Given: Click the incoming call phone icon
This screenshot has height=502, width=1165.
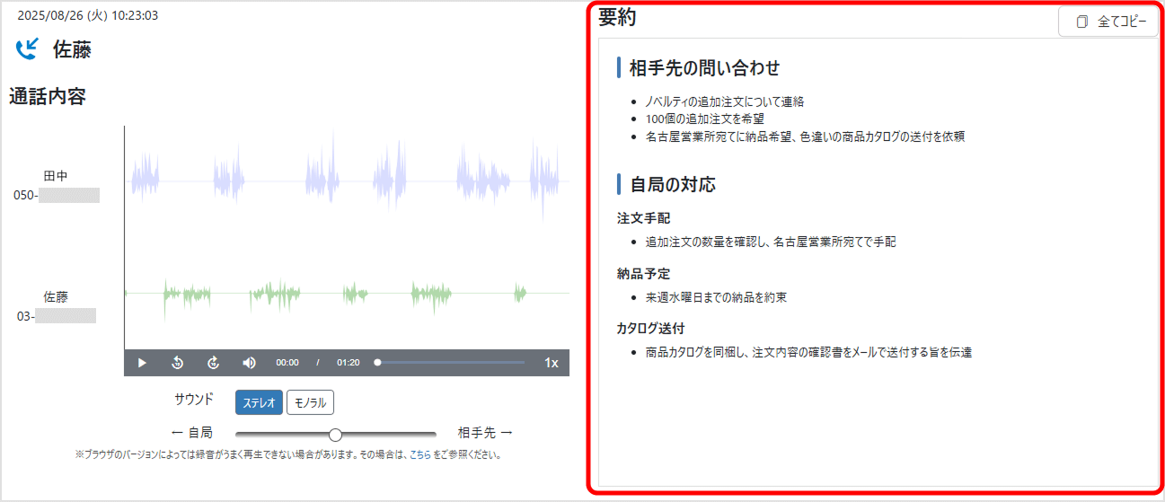Looking at the screenshot, I should pos(28,48).
